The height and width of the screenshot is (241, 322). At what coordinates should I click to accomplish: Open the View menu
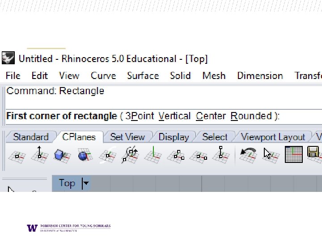coord(69,75)
